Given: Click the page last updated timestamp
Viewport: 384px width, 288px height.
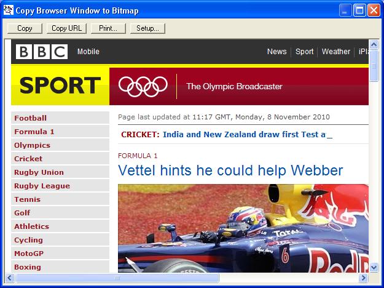Looking at the screenshot, I should [224, 117].
